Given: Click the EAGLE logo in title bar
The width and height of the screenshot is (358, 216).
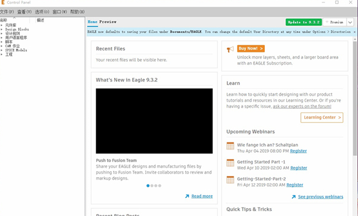Looking at the screenshot, I should [x=3, y=2].
